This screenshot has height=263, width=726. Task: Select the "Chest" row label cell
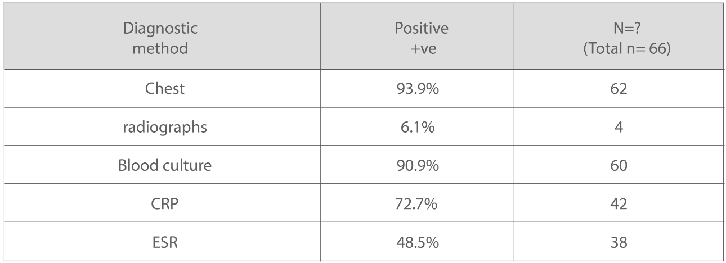pyautogui.click(x=165, y=88)
